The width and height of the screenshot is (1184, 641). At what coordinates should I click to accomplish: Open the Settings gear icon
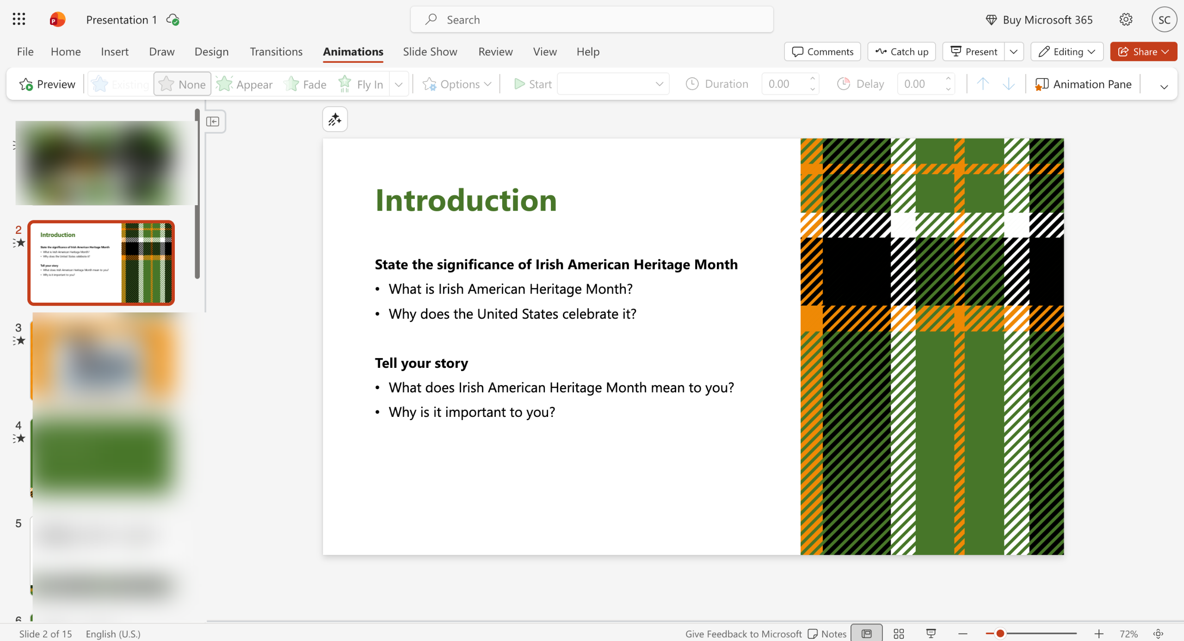[1126, 19]
